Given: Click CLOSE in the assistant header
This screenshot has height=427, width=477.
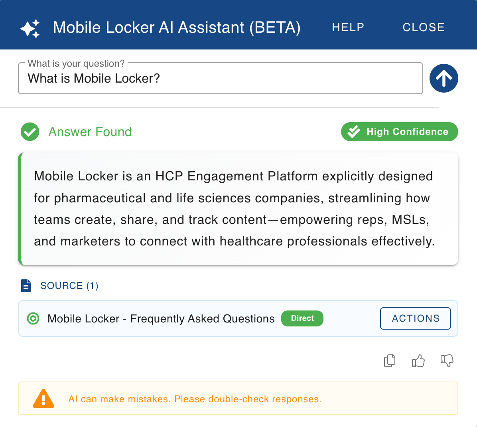Looking at the screenshot, I should [424, 28].
